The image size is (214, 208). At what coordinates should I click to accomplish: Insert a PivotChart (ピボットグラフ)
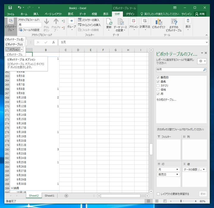pos(159,24)
